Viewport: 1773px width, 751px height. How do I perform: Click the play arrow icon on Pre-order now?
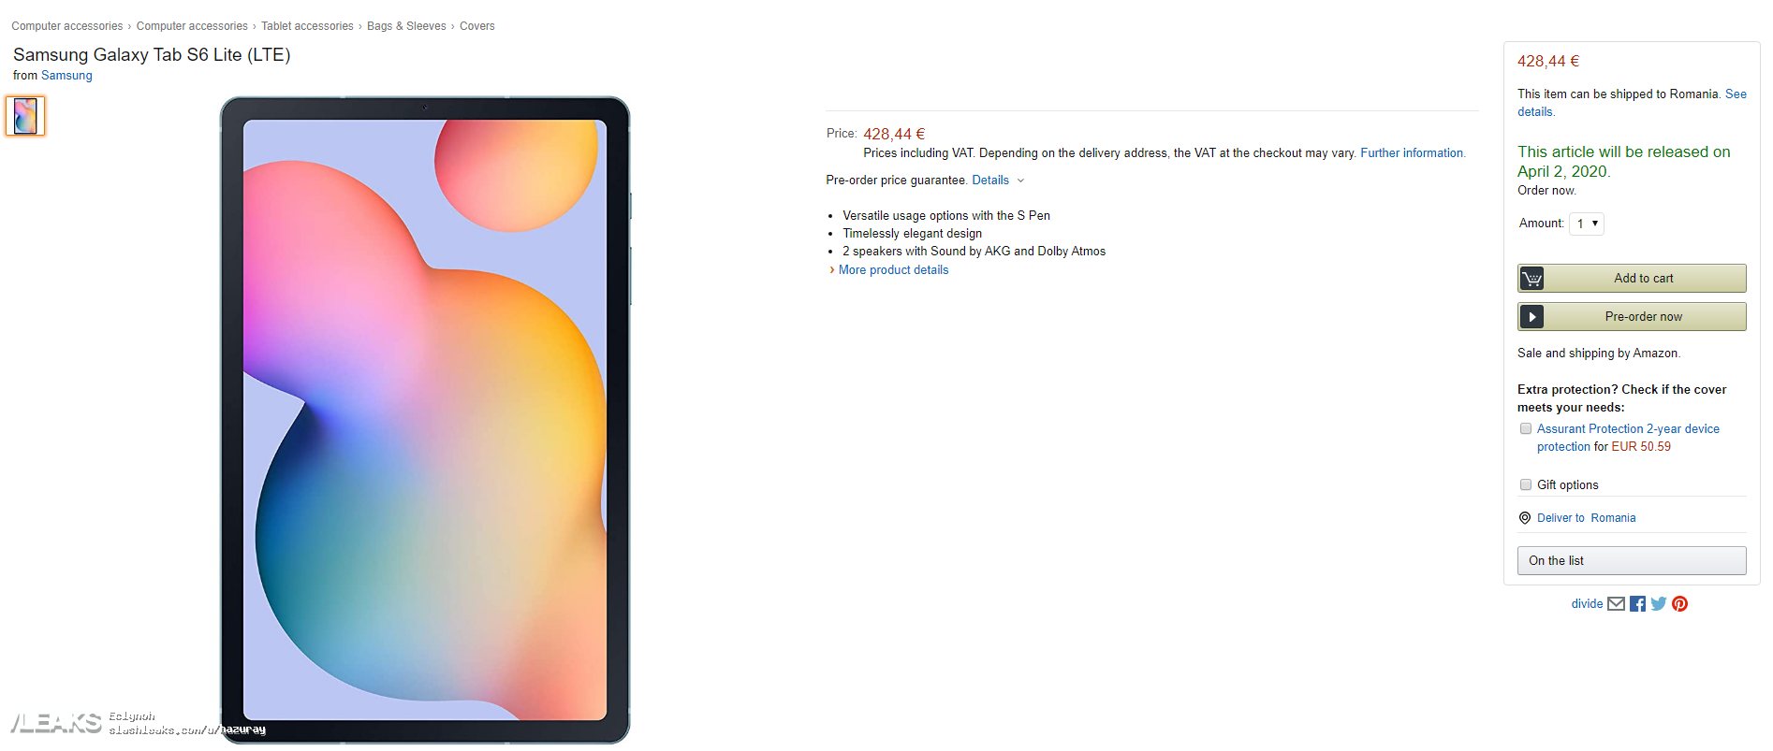[x=1531, y=317]
